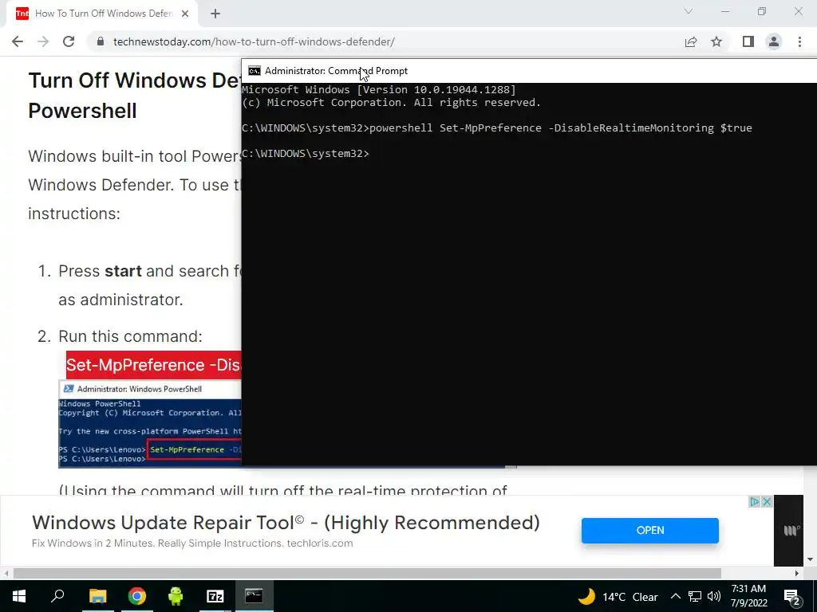Go back in Chrome browser

point(18,41)
